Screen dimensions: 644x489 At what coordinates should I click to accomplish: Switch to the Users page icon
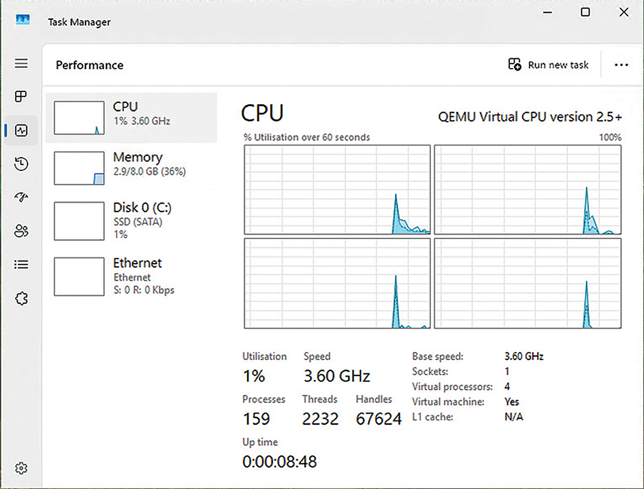pos(21,231)
